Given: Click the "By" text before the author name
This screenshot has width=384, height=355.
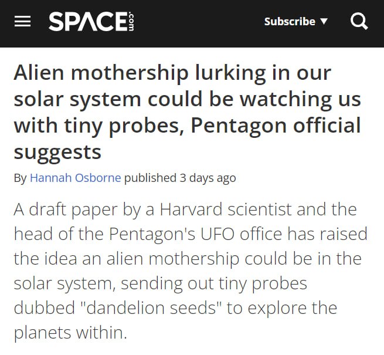Looking at the screenshot, I should (x=20, y=178).
